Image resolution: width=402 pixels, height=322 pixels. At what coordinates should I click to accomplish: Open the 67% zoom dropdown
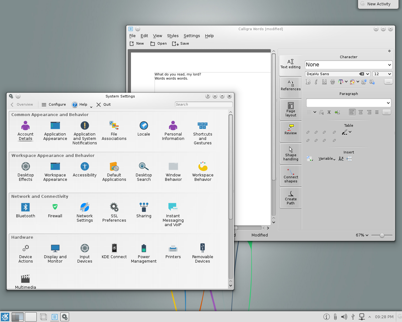point(362,235)
